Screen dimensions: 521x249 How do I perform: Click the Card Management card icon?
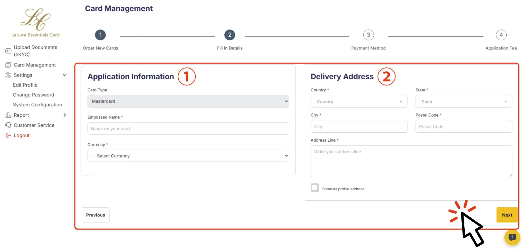[x=8, y=65]
